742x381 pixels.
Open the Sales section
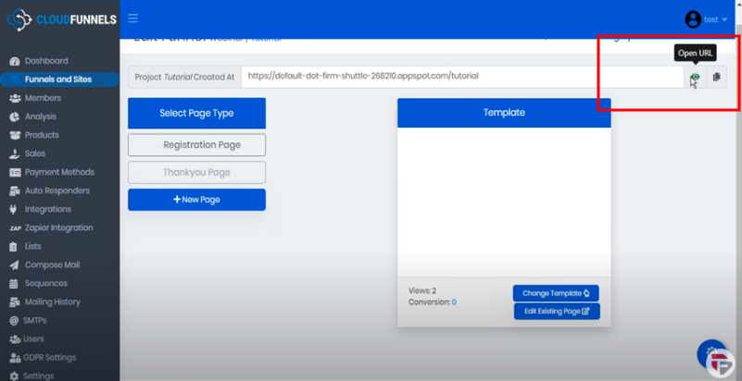pyautogui.click(x=34, y=154)
